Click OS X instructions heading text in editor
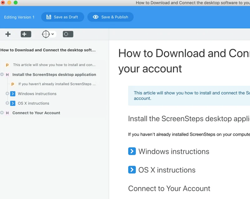The width and height of the screenshot is (250, 199). pos(167,170)
